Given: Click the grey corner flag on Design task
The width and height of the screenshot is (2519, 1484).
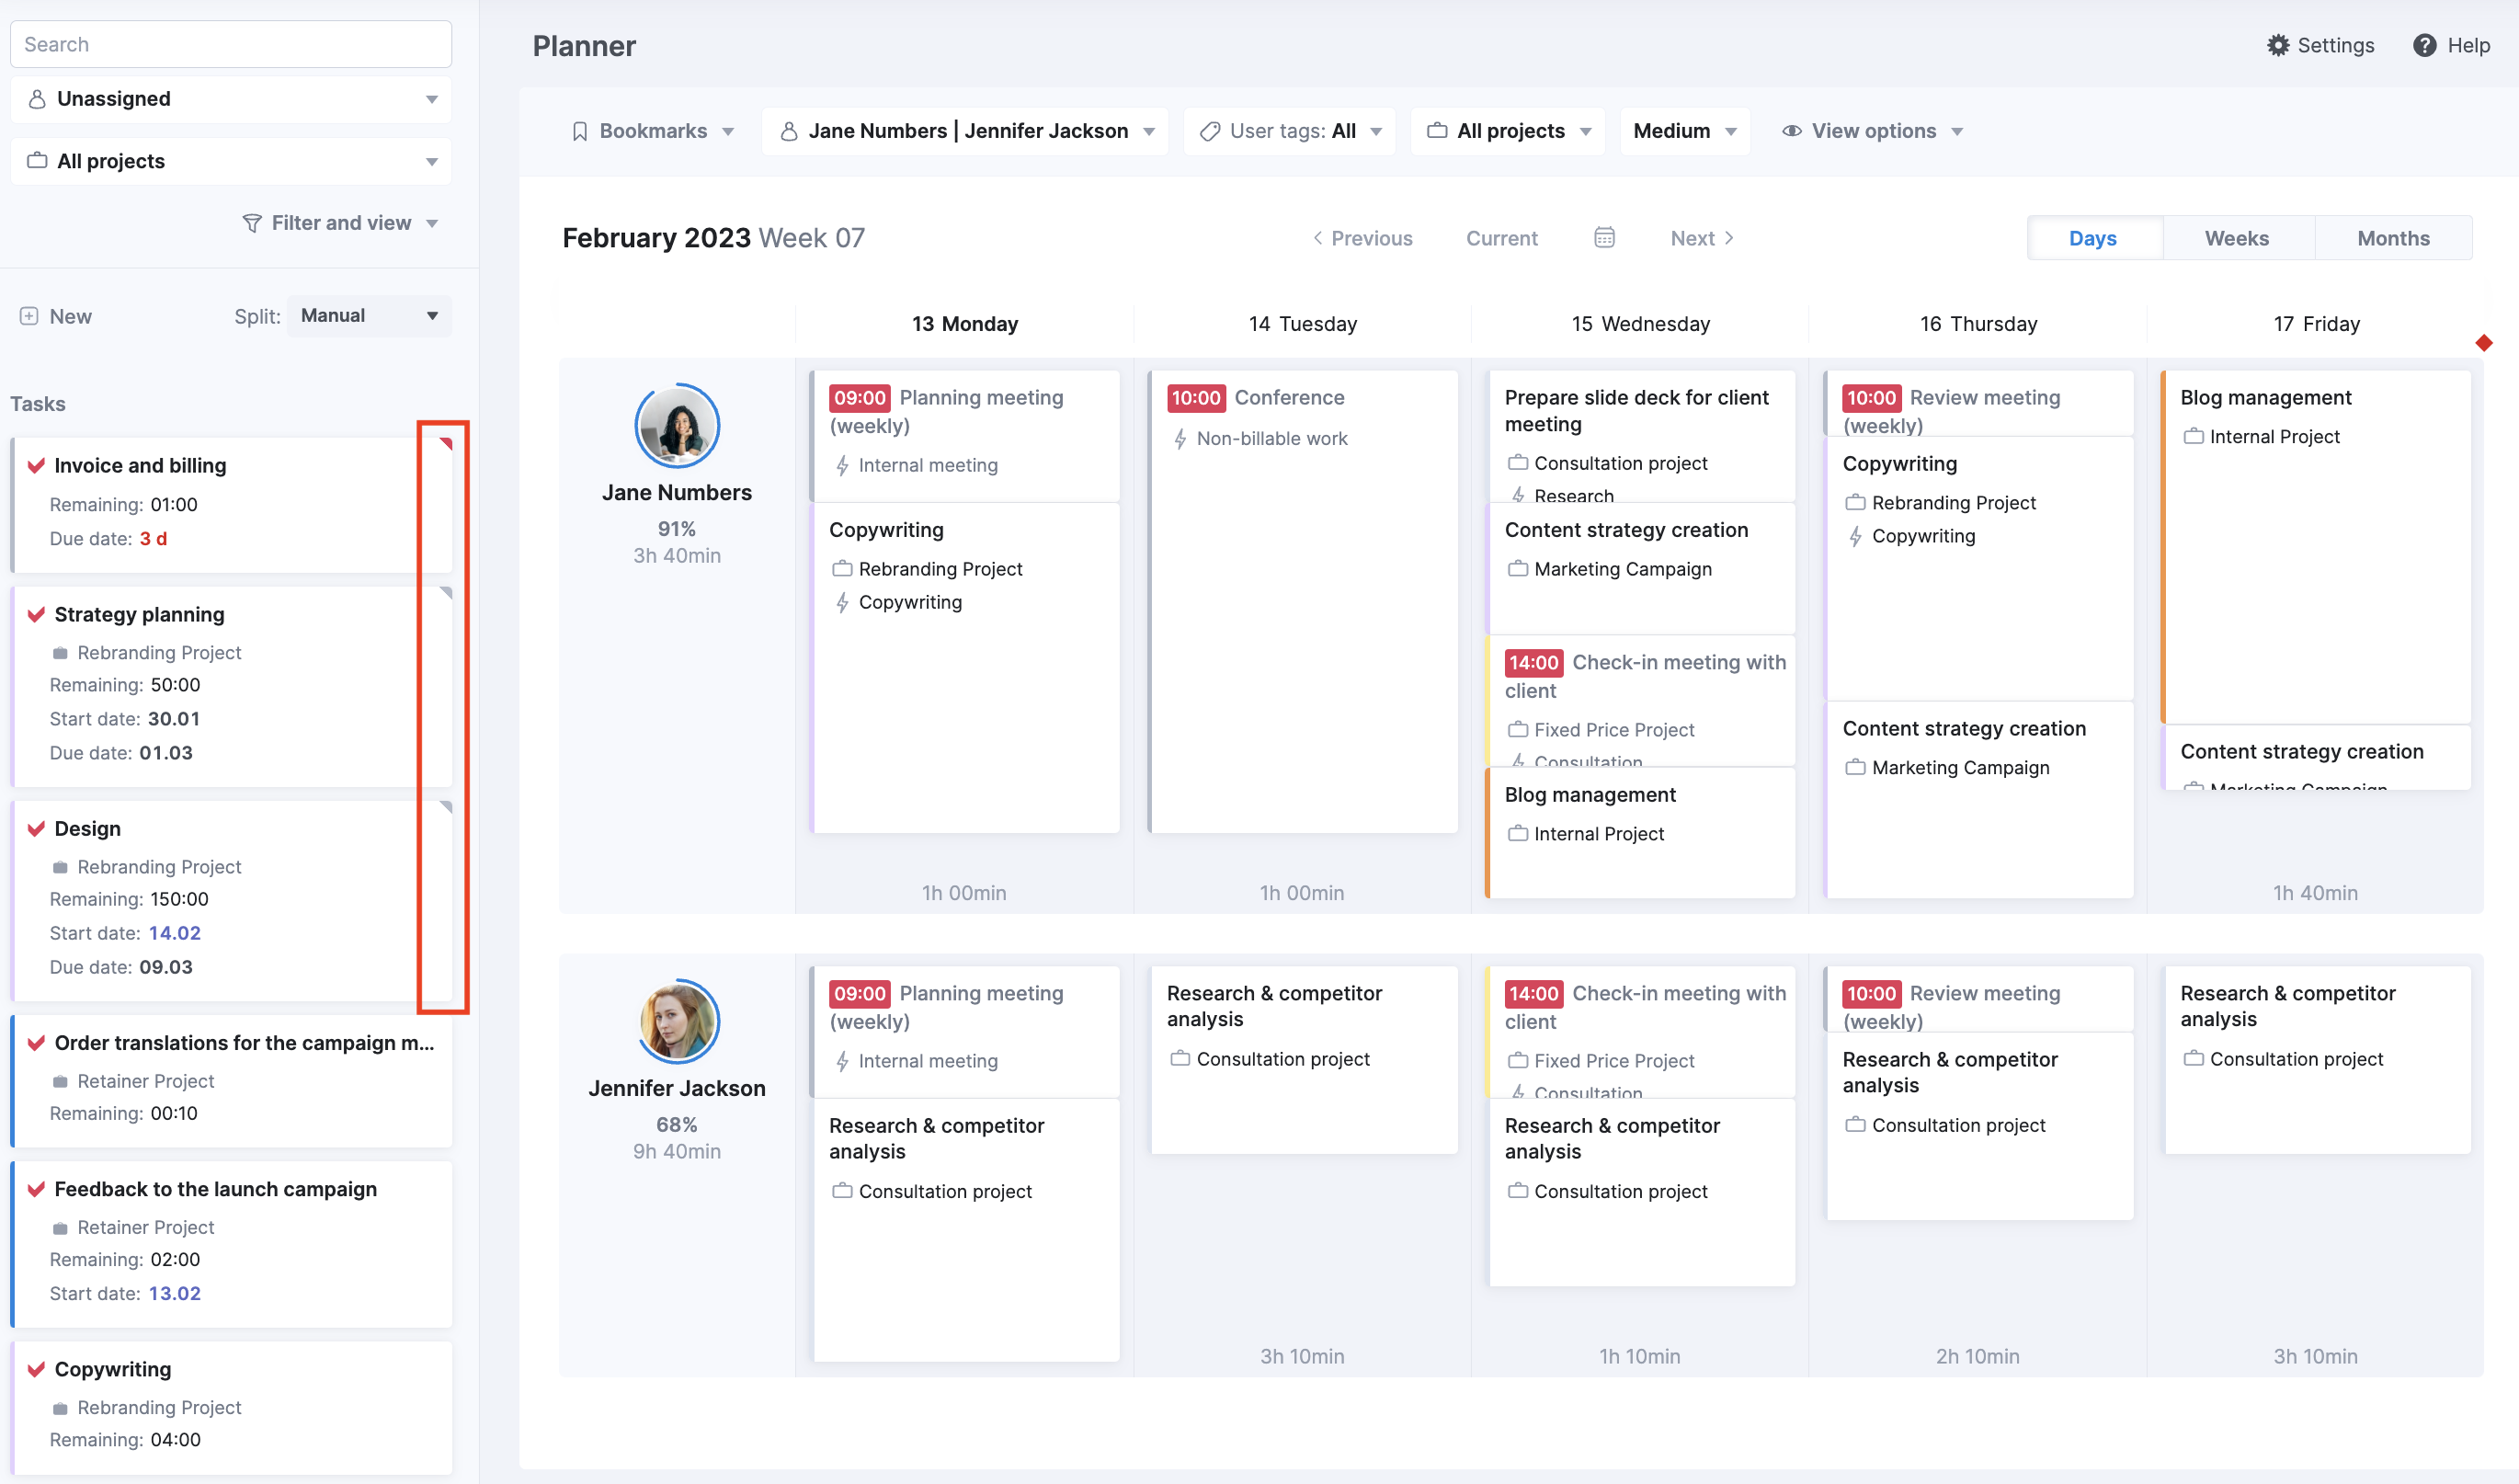Looking at the screenshot, I should point(446,806).
